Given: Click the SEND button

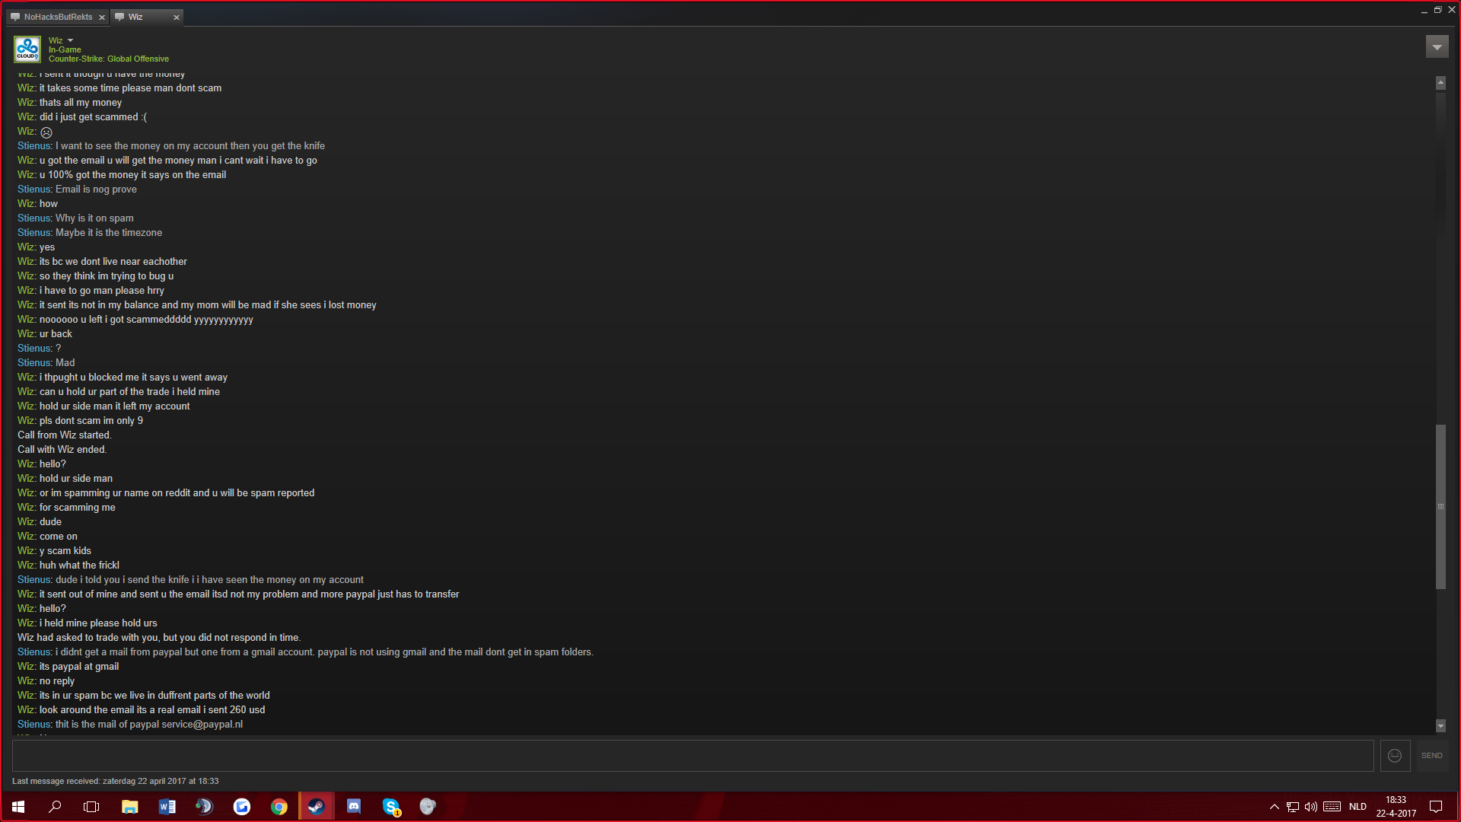Looking at the screenshot, I should click(1431, 756).
